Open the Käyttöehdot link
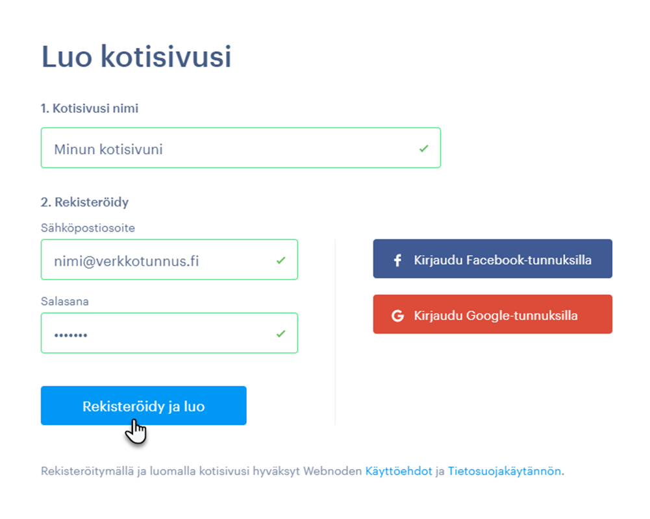Image resolution: width=650 pixels, height=519 pixels. point(398,472)
